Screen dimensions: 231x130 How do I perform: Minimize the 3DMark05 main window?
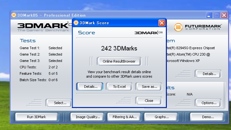pos(209,15)
